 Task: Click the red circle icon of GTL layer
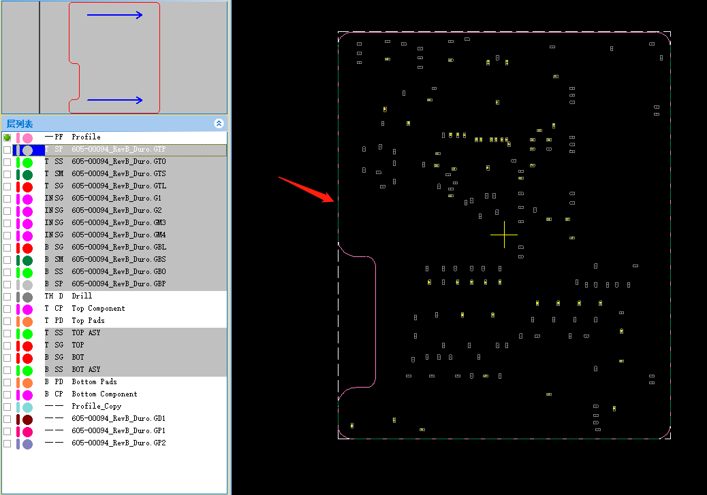27,187
